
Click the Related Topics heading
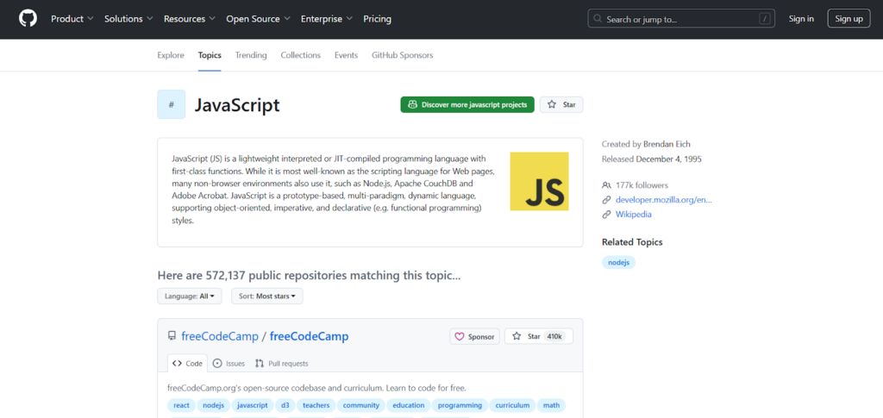coord(632,242)
